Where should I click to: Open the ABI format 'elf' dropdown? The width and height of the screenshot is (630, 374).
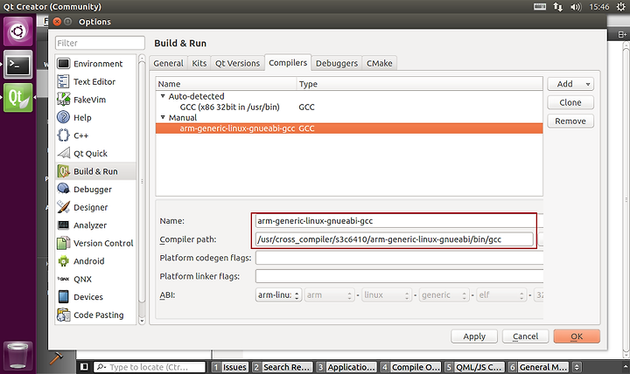[501, 295]
